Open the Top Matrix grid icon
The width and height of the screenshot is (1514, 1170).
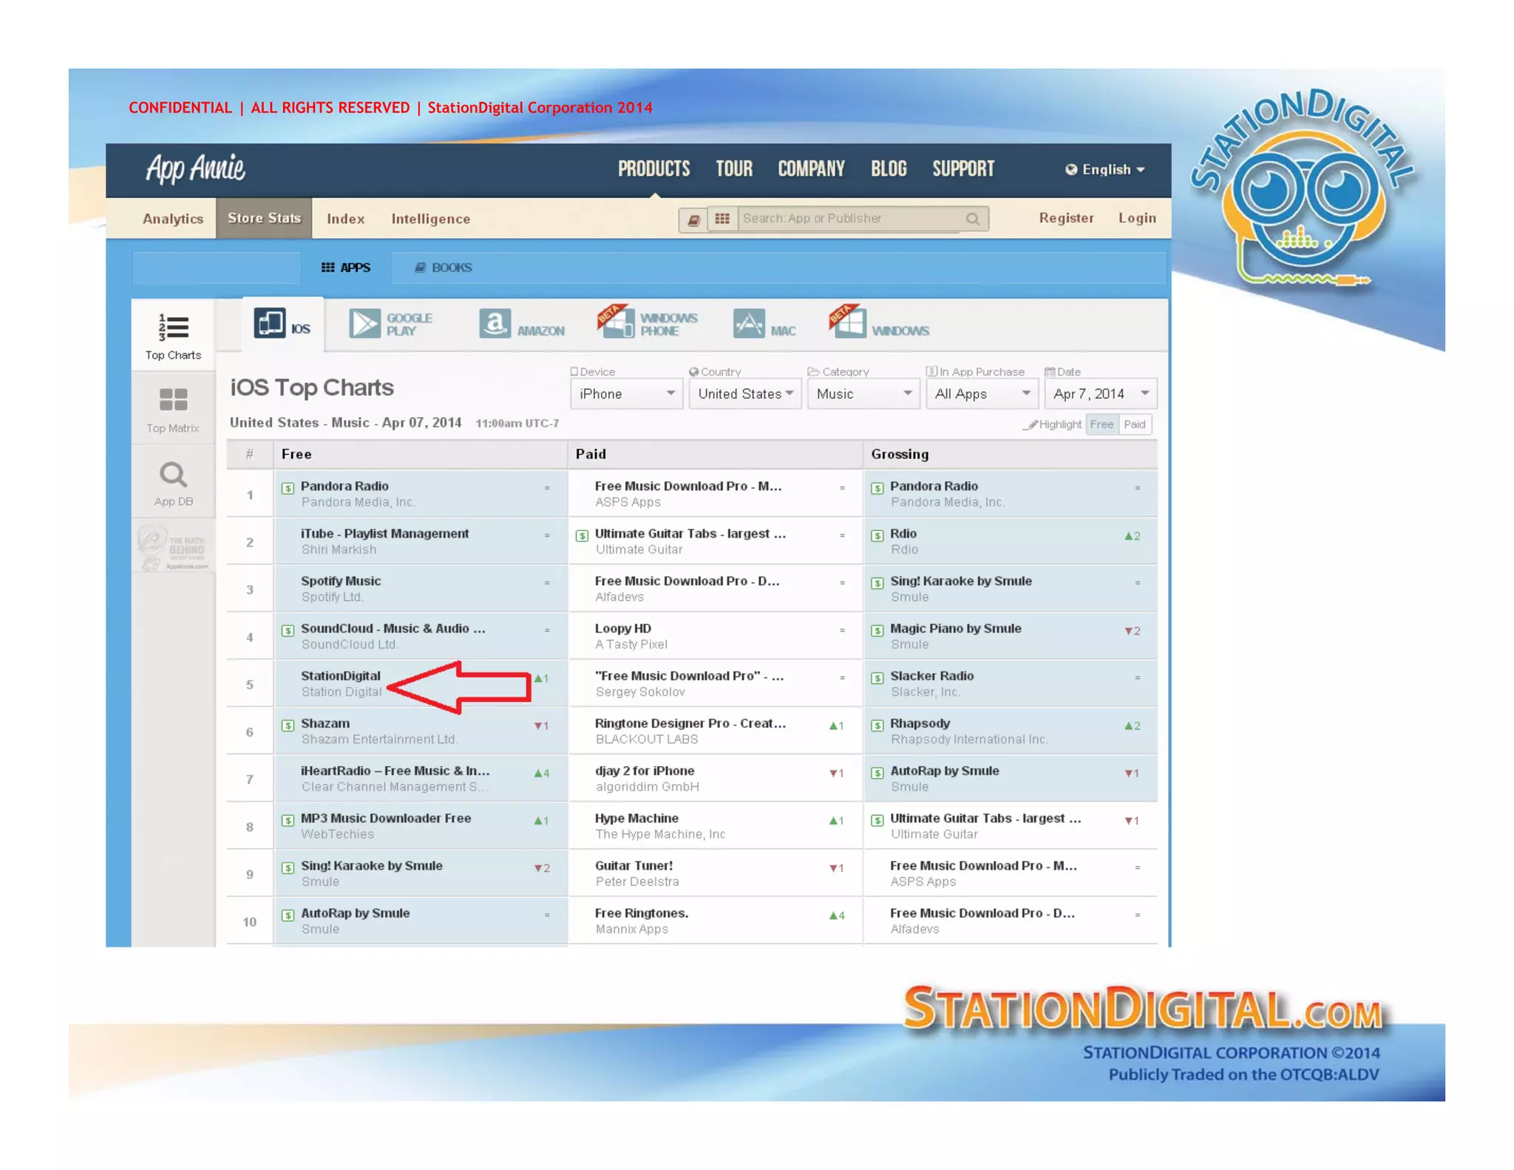tap(173, 400)
